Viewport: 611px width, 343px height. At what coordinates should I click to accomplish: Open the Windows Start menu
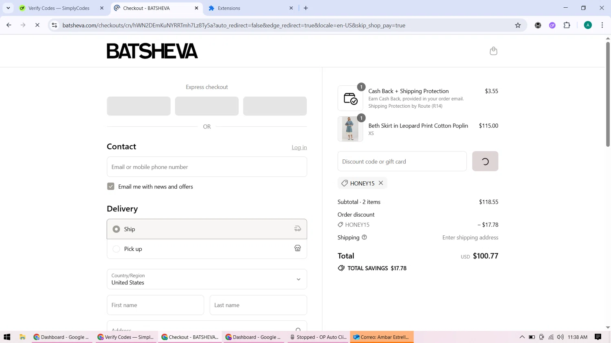tap(7, 337)
